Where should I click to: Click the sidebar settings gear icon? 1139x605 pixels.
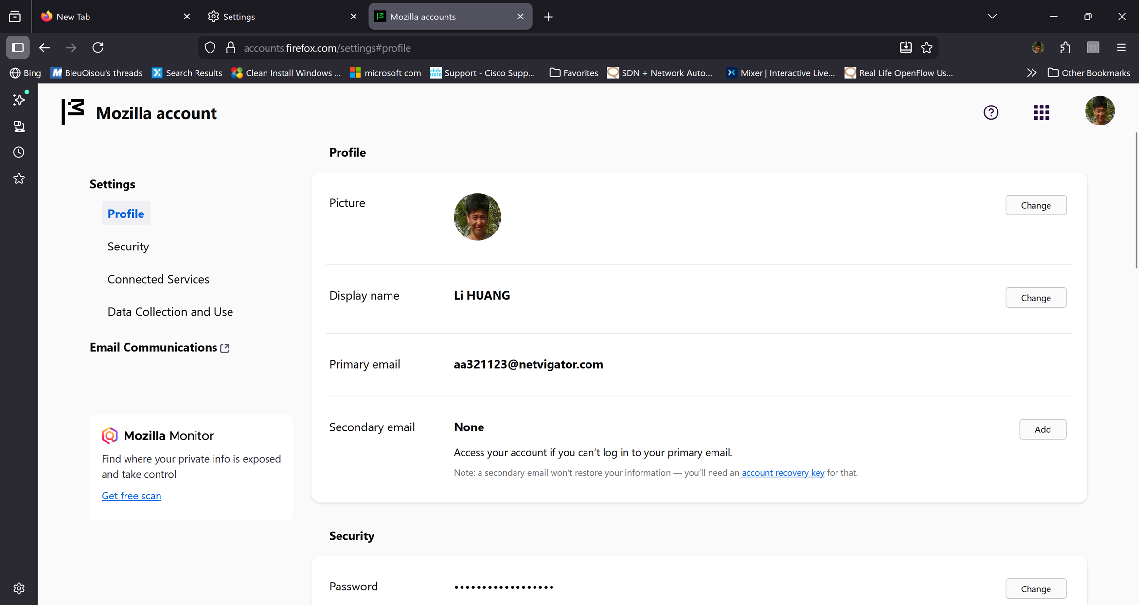[x=19, y=588]
